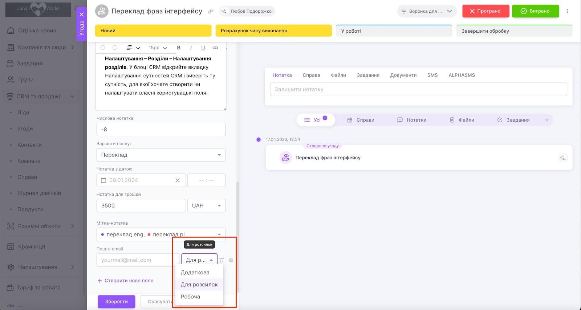Expand the Варіанти послуг dropdown
Screen dimensions: 581x310
point(161,155)
